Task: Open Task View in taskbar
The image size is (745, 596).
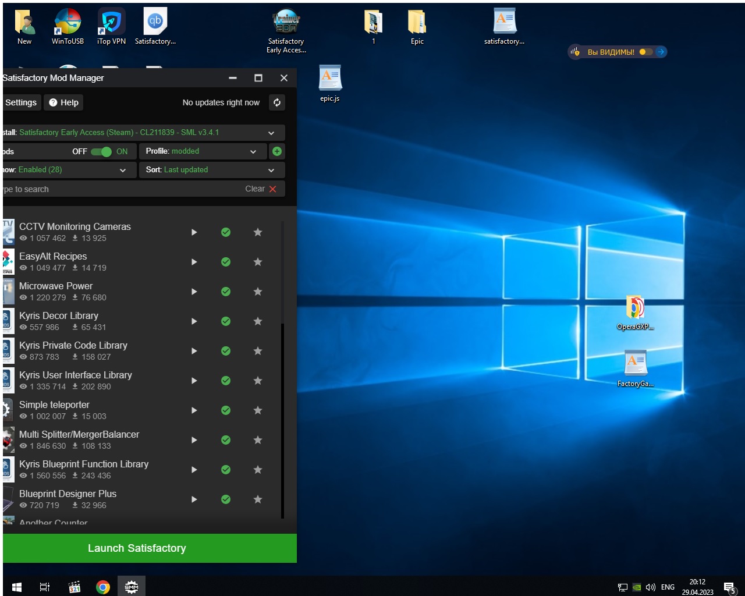Action: click(45, 587)
